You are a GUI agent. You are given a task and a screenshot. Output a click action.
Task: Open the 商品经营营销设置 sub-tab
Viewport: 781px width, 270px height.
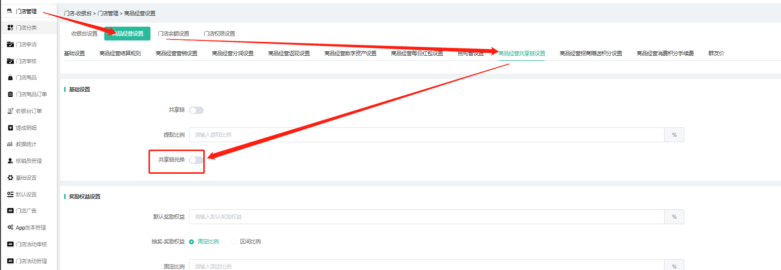click(x=176, y=53)
